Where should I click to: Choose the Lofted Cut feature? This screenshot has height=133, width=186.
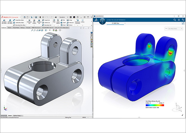(x=46, y=23)
